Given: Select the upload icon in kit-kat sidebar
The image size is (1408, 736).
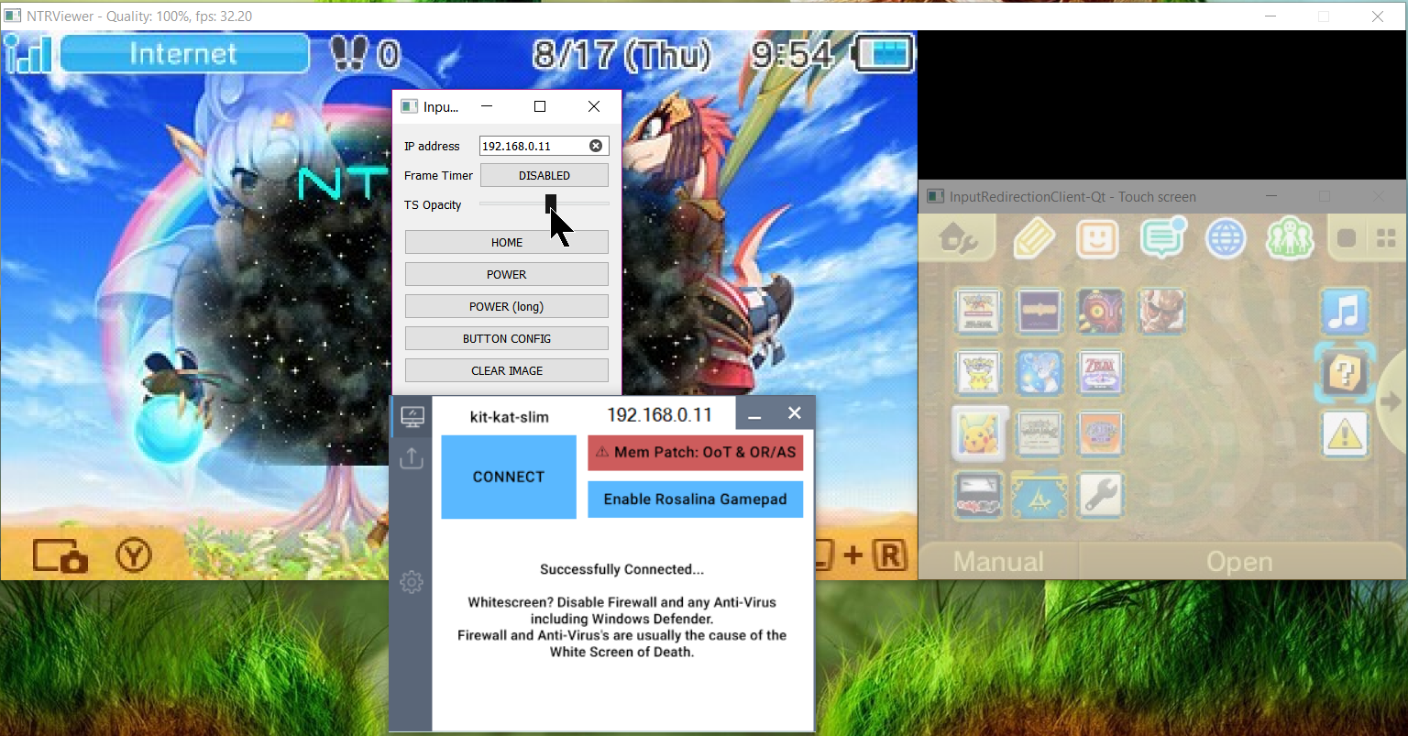Looking at the screenshot, I should pos(412,457).
